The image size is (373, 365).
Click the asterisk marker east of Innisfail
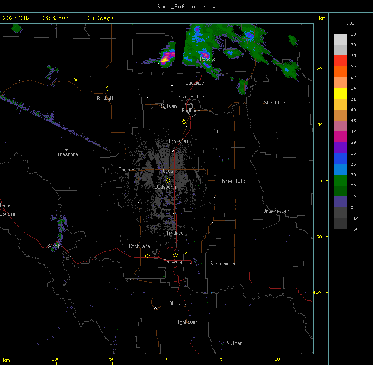(217, 131)
